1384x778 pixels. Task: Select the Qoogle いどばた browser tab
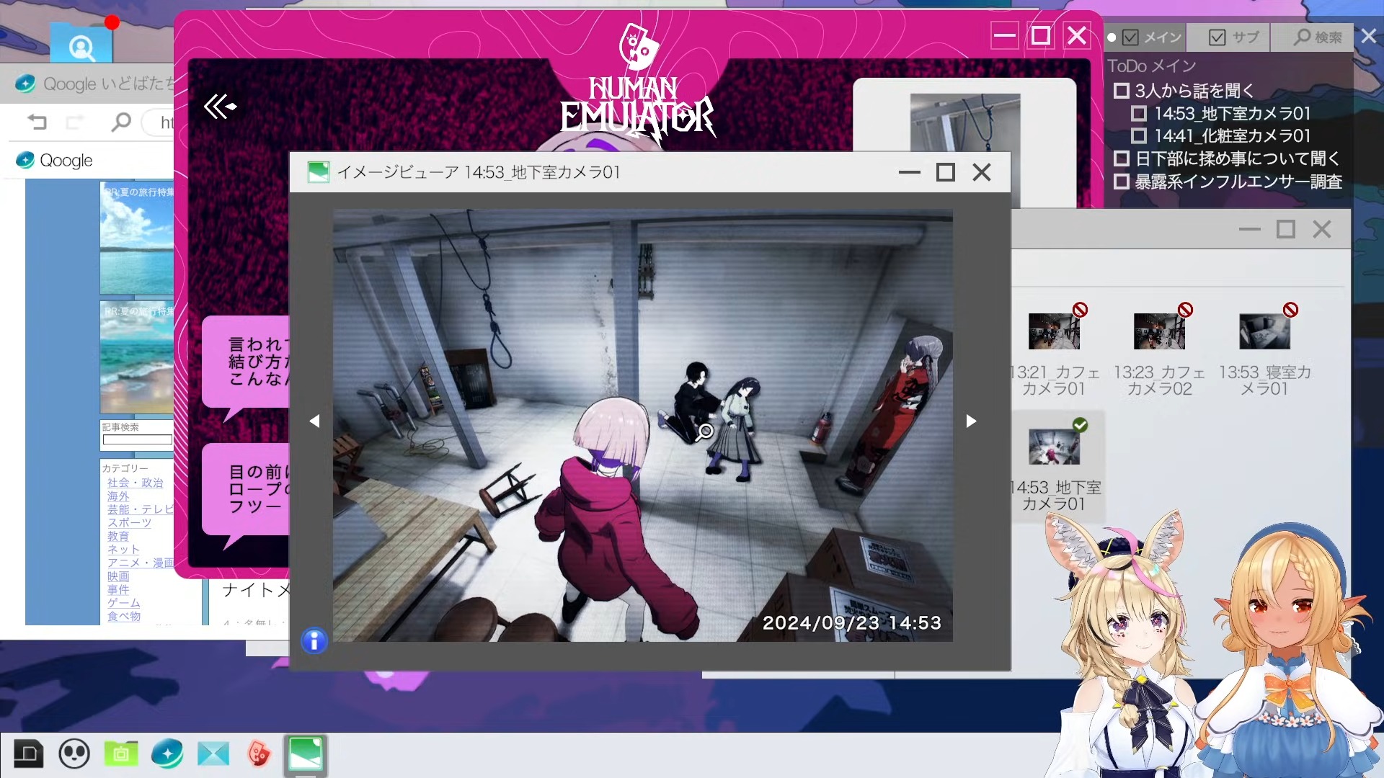(x=95, y=84)
